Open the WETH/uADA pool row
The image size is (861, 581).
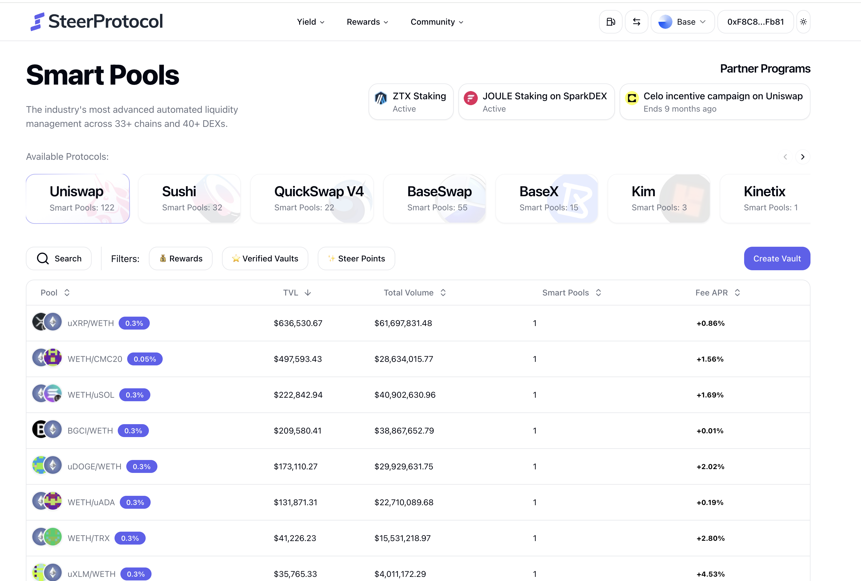pyautogui.click(x=418, y=503)
